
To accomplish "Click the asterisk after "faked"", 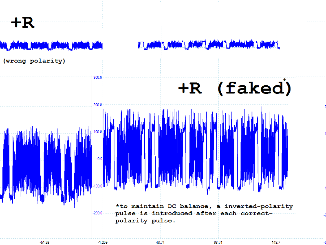I will [x=284, y=80].
